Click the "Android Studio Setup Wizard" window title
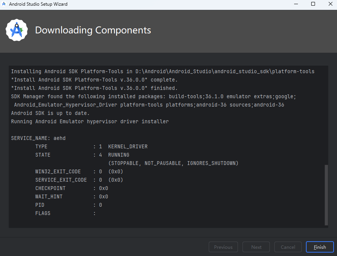Image resolution: width=337 pixels, height=256 pixels. click(38, 4)
